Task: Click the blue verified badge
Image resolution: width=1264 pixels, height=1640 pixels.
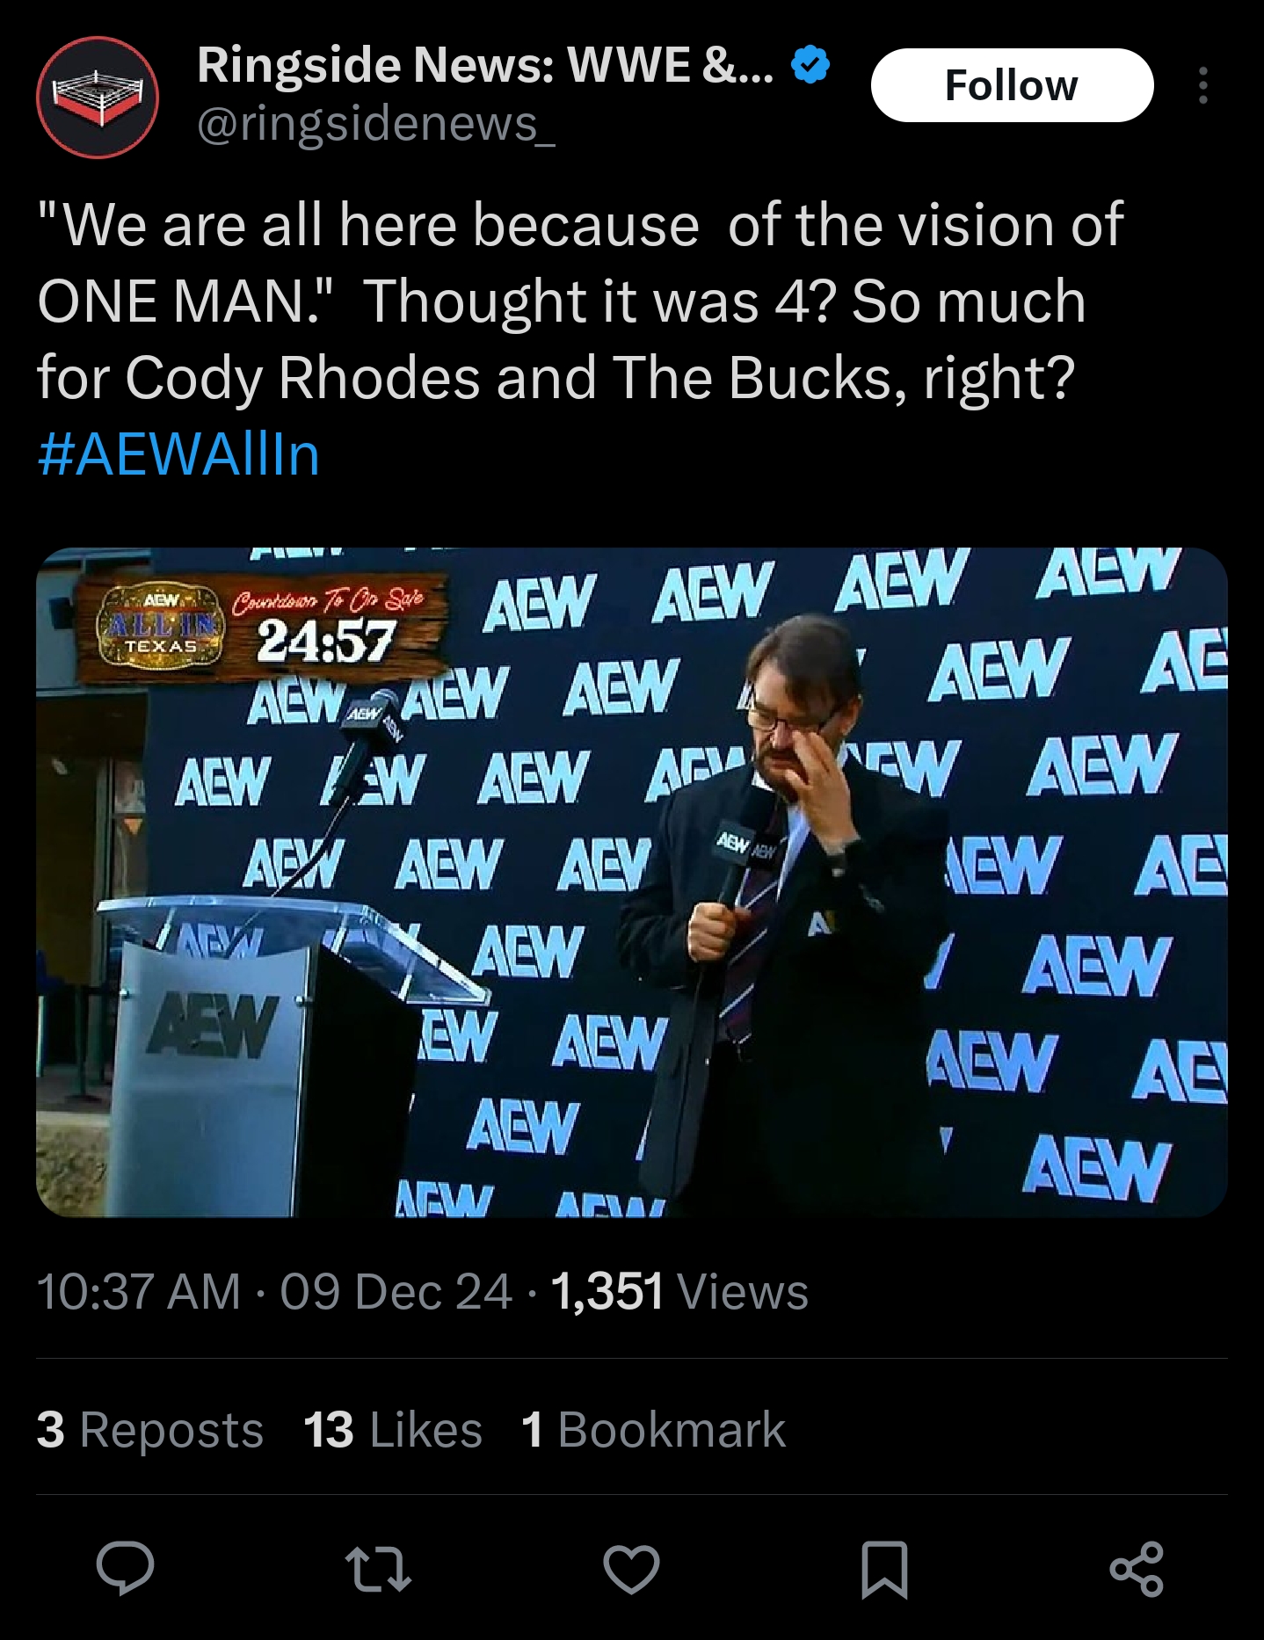Action: point(810,66)
